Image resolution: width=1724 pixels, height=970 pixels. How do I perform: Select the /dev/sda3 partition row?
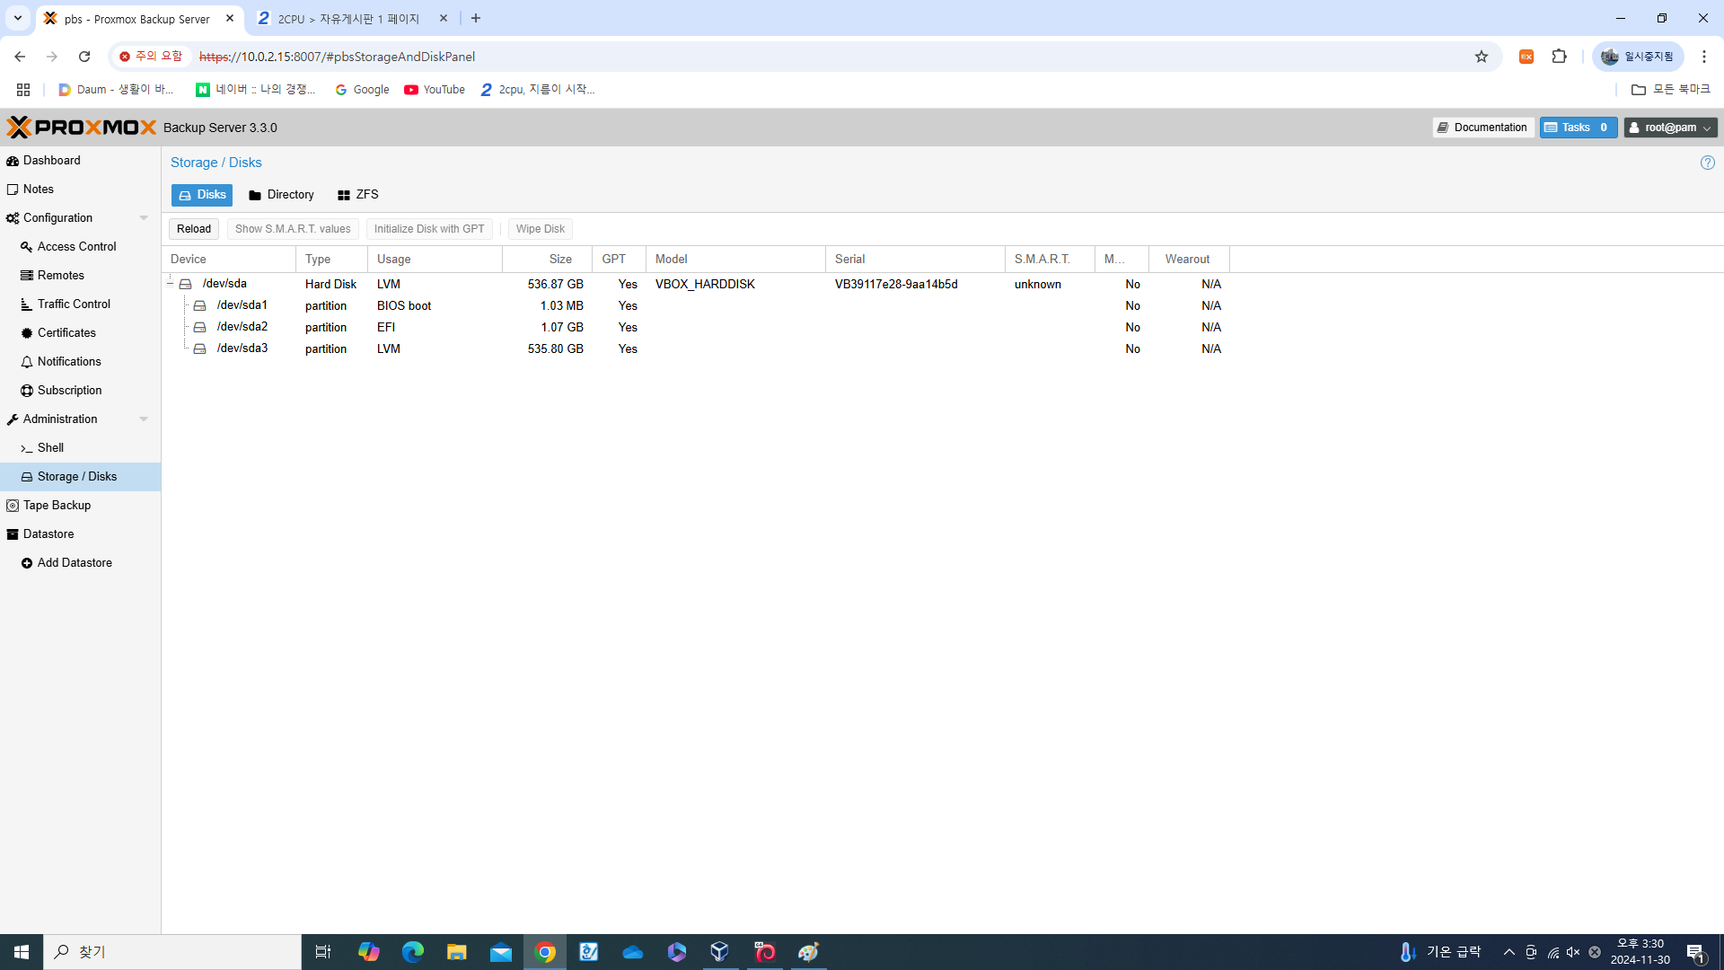[696, 348]
